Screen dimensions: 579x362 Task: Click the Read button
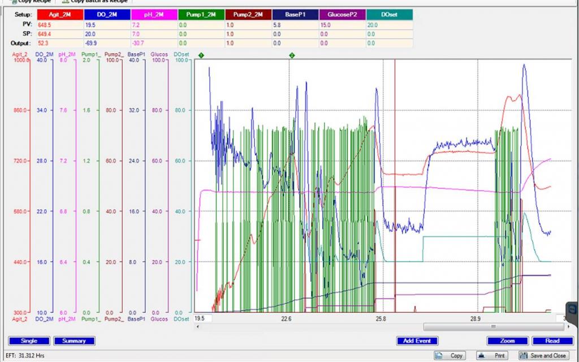pos(552,341)
